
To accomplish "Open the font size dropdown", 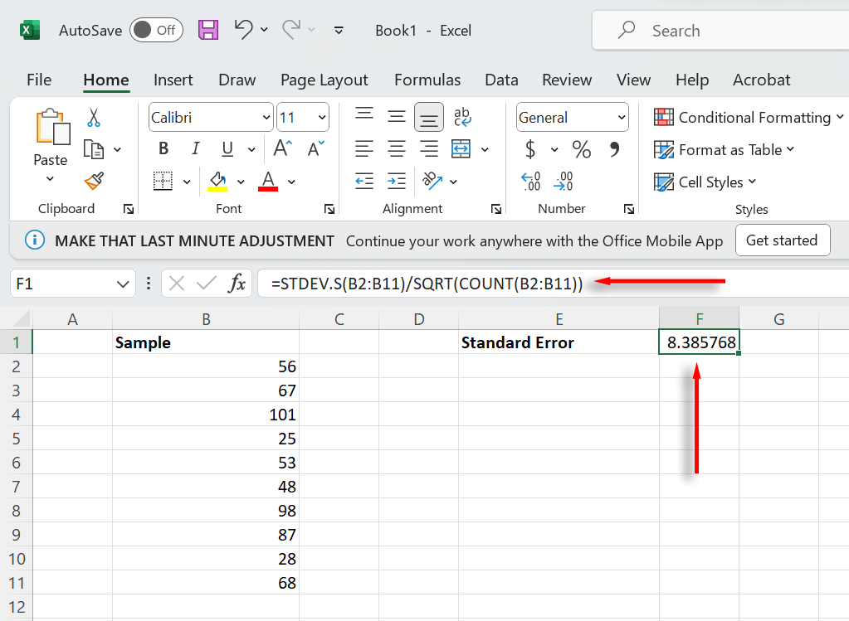I will point(302,117).
